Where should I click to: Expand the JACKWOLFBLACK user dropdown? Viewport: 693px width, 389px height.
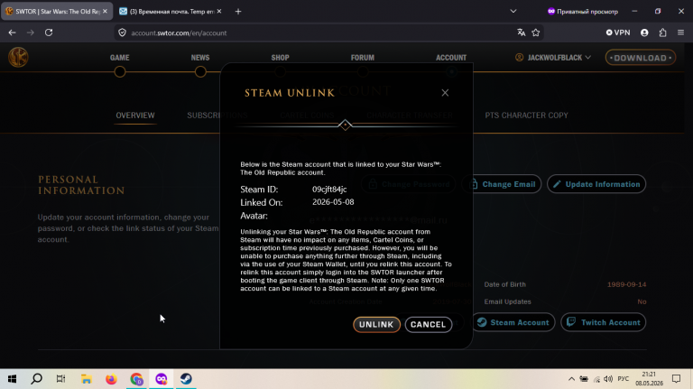click(x=553, y=58)
